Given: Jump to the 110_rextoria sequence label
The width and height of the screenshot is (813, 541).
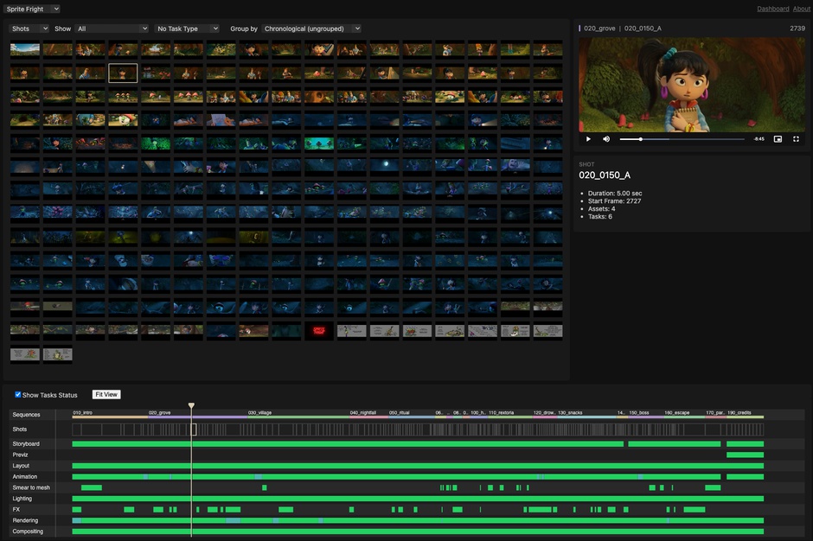Looking at the screenshot, I should click(501, 412).
